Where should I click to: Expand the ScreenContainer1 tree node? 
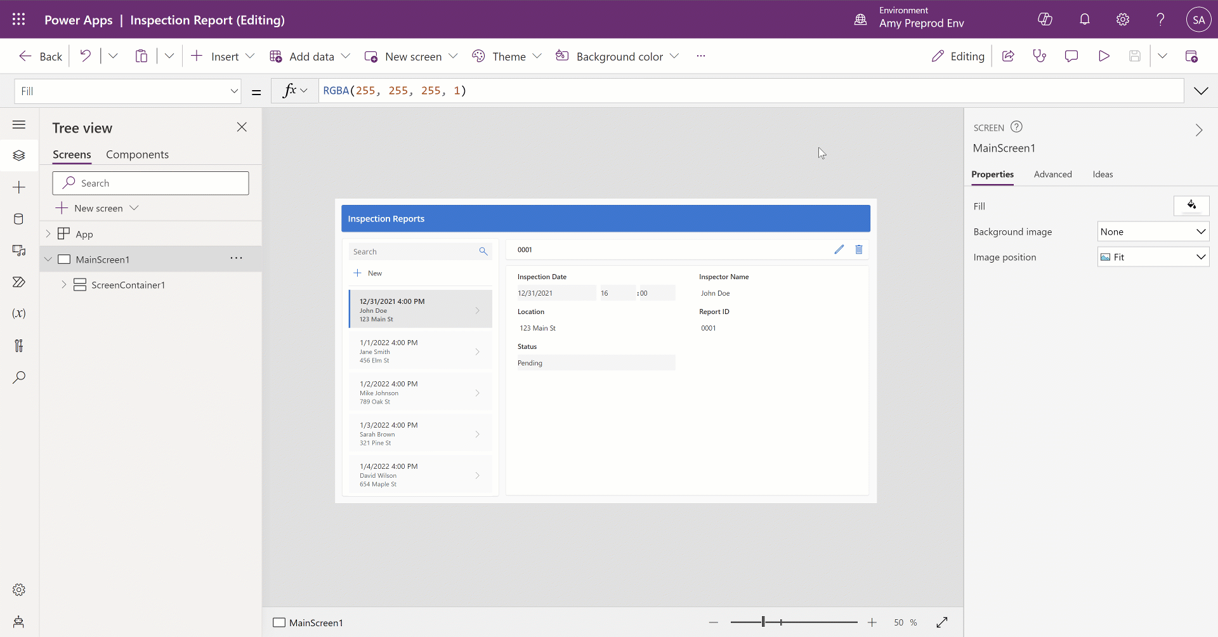63,285
